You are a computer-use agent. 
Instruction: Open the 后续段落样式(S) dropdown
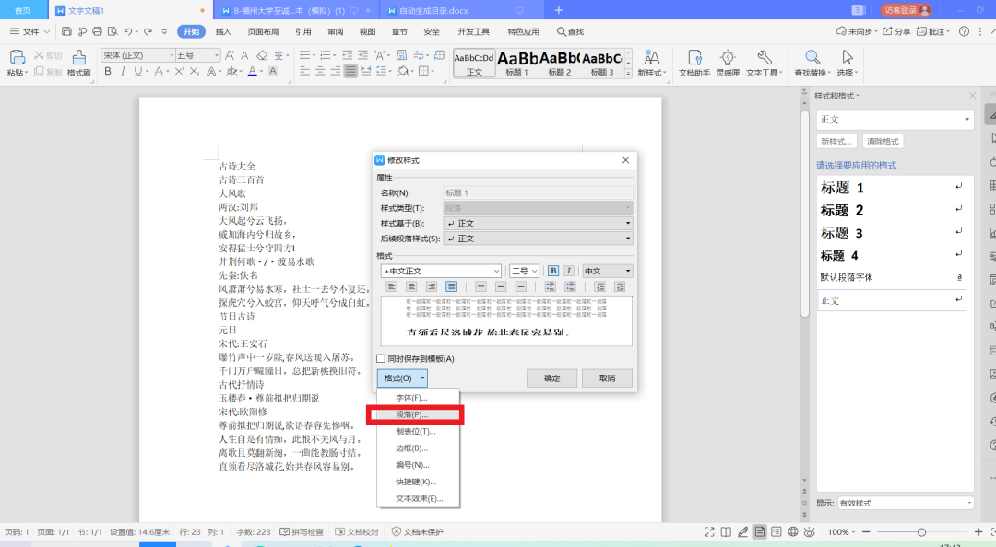538,239
